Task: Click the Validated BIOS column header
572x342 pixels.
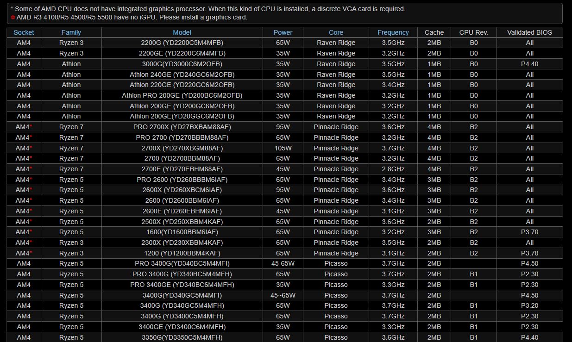Action: tap(529, 32)
